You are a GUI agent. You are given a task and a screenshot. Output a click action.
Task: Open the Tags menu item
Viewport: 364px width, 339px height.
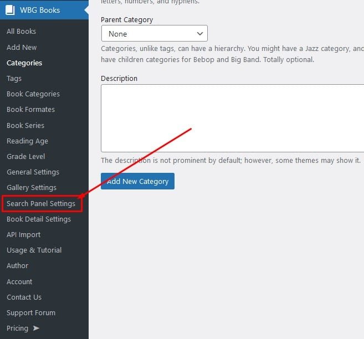(14, 79)
